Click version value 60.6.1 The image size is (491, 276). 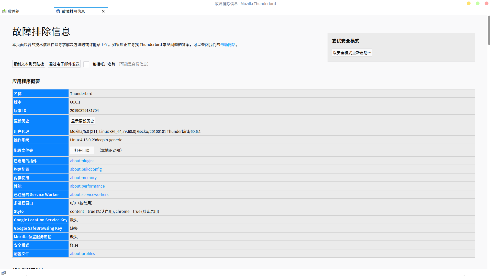(x=75, y=102)
